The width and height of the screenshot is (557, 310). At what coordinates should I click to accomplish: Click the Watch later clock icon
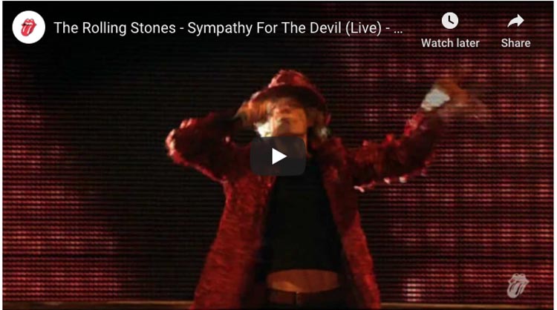point(450,21)
